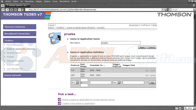Click the colorful Google icon beside the address bar
196x110 pixels.
click(23, 9)
